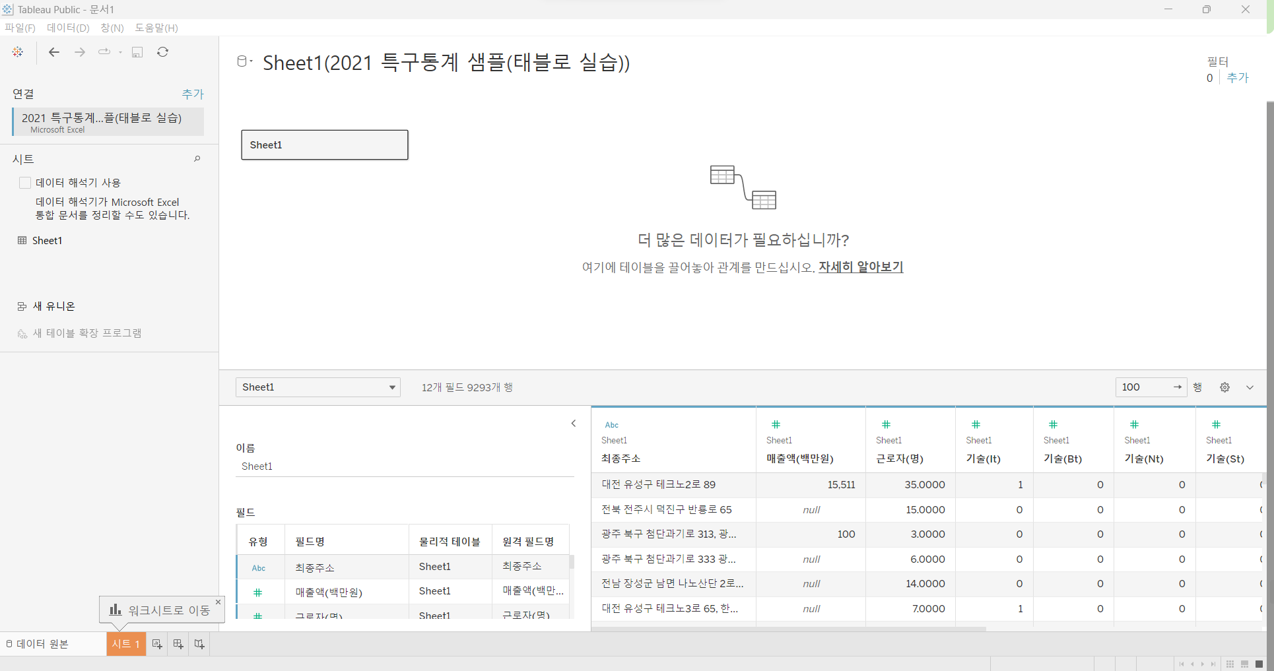Click the data grid horizontal scrollbar

tap(789, 629)
